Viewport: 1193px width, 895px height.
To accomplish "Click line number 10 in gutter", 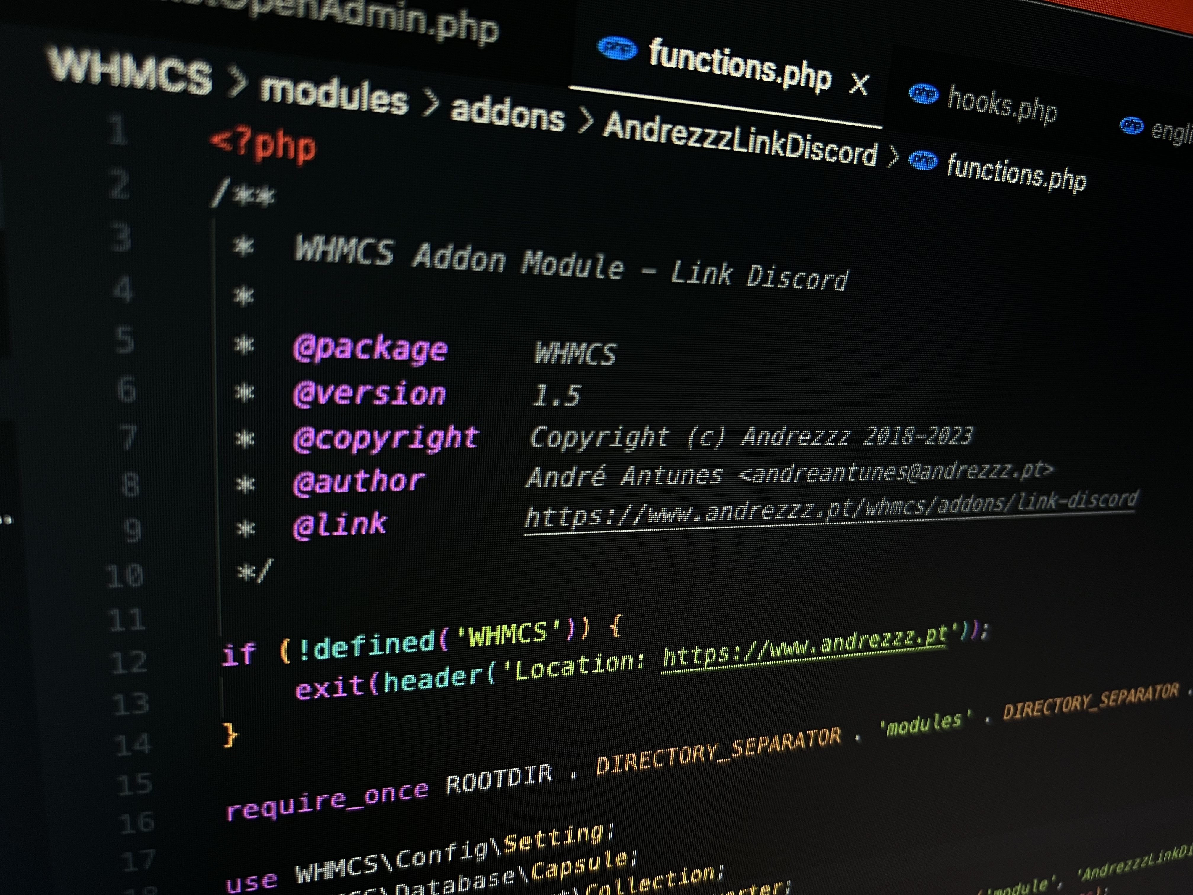I will point(125,576).
